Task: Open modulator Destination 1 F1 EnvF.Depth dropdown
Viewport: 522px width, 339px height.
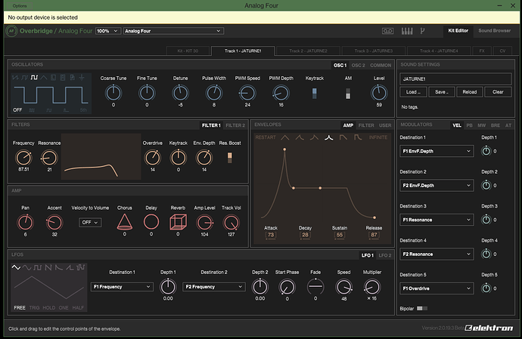Action: (437, 151)
